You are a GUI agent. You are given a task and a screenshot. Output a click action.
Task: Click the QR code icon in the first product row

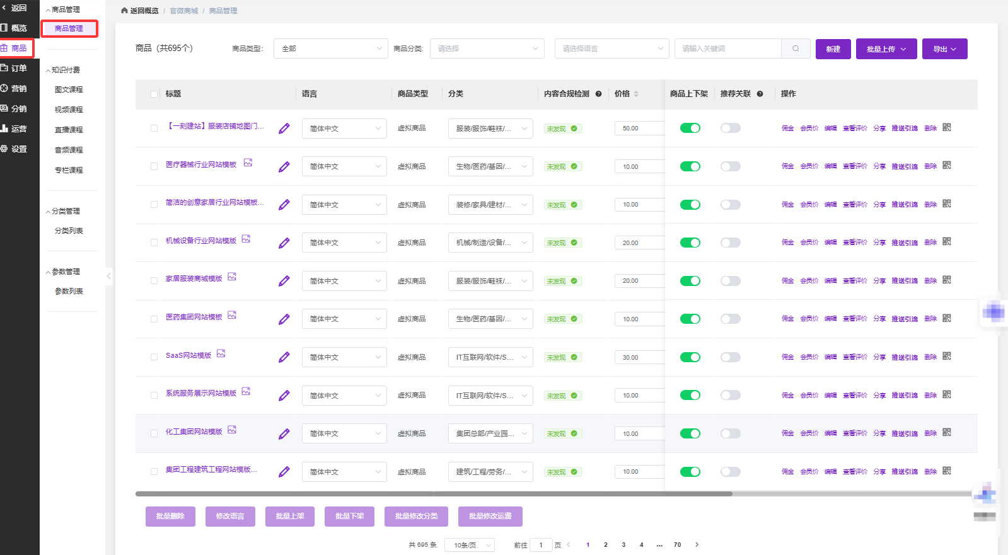coord(946,127)
